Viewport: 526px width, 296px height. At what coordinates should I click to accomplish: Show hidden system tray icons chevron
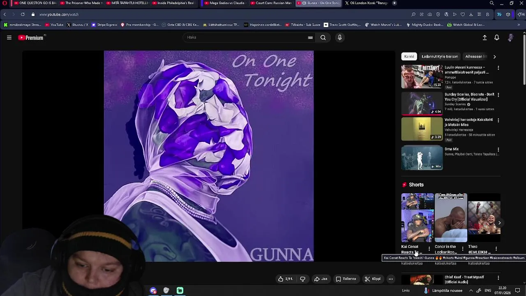(471, 291)
